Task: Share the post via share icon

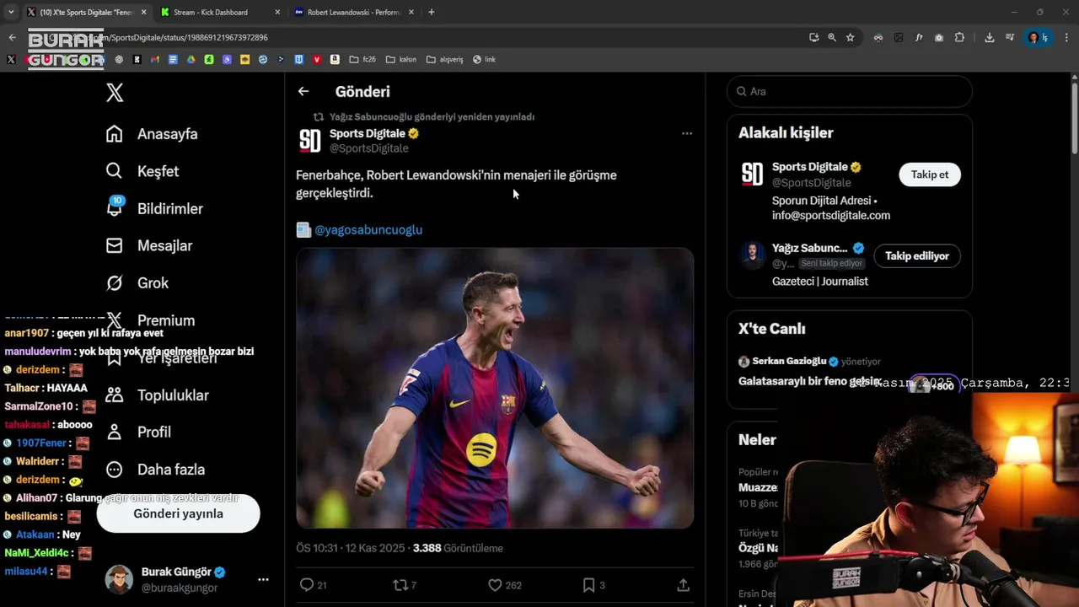Action: point(683,584)
